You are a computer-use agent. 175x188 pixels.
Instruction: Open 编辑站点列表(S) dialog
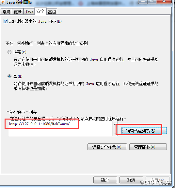pos(144,131)
